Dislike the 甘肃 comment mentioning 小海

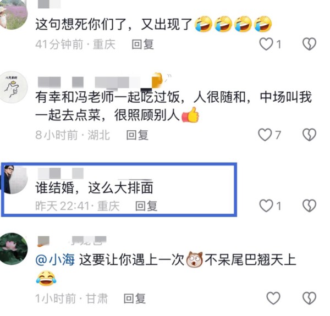pyautogui.click(x=309, y=298)
